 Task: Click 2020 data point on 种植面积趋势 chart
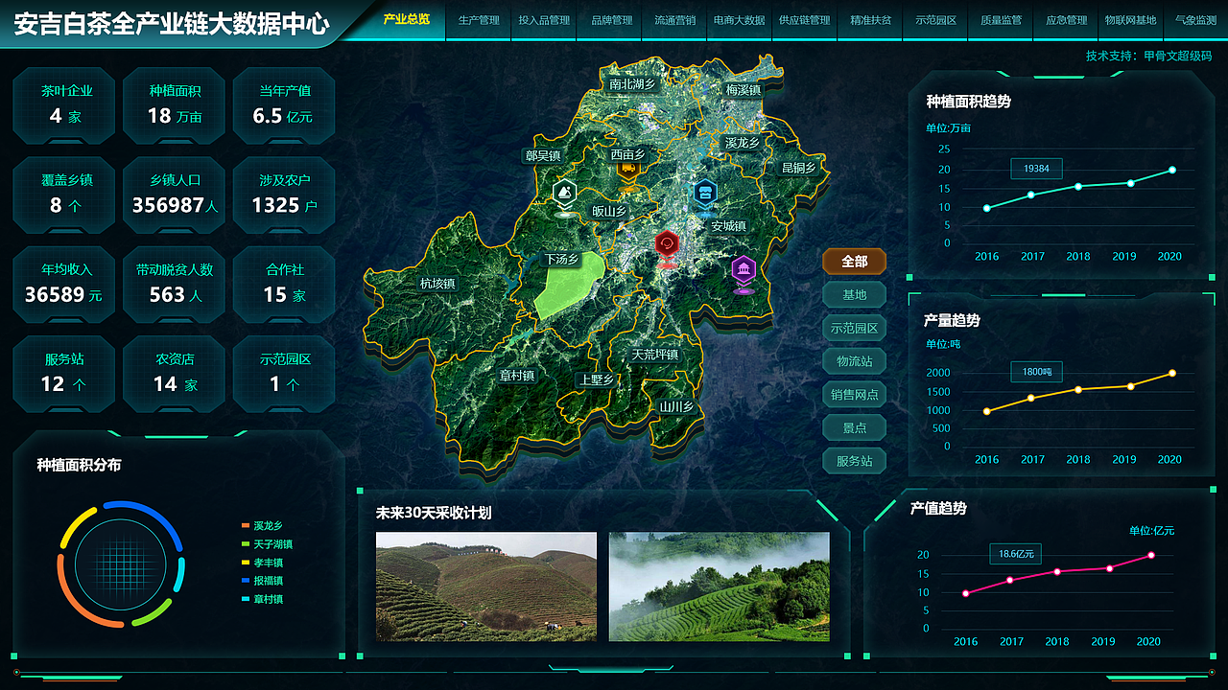(1171, 171)
